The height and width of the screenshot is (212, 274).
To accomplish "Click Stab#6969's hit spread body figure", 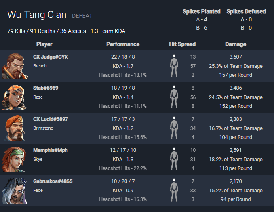I will (174, 97).
